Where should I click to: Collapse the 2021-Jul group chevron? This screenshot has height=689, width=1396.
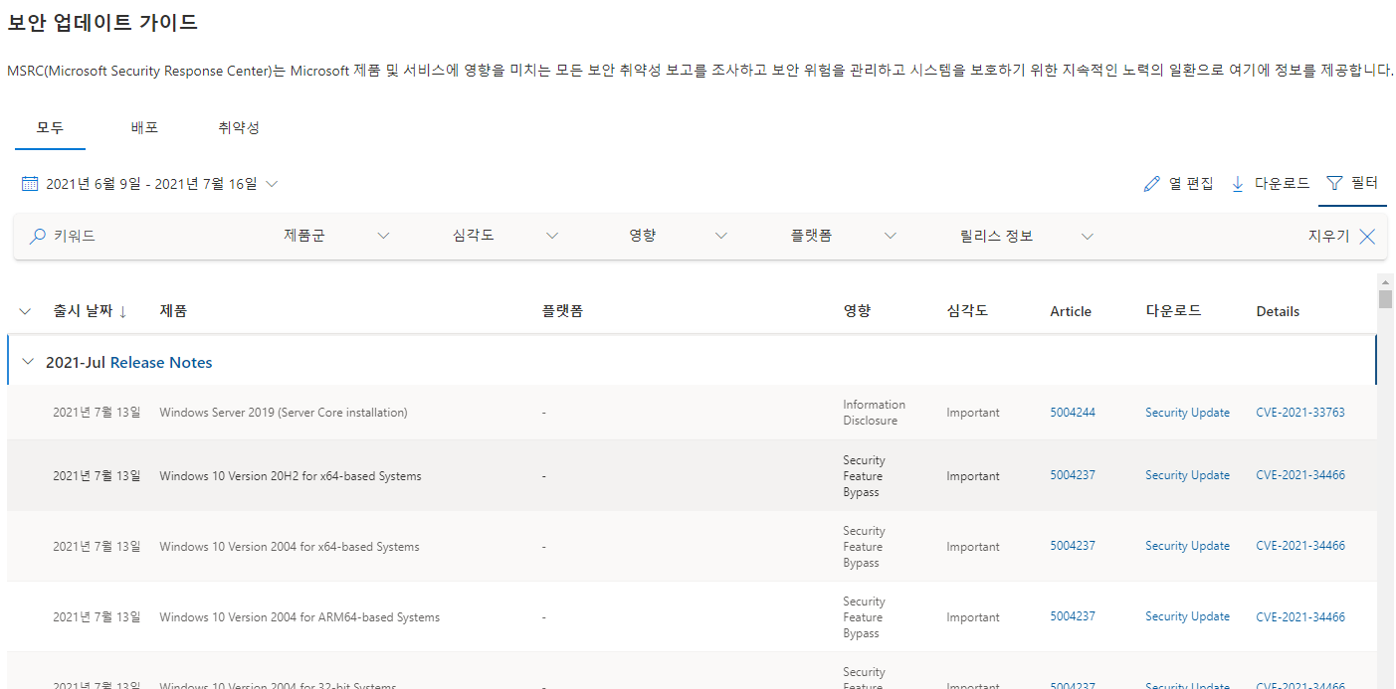tap(28, 362)
